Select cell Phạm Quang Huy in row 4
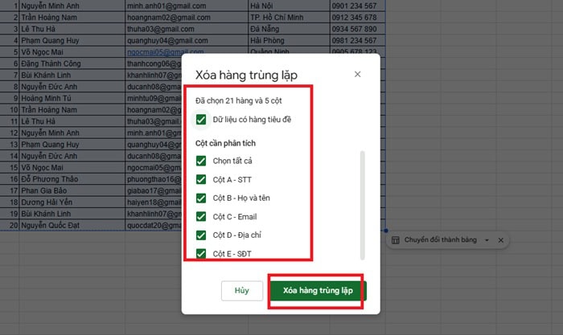The width and height of the screenshot is (563, 335). [x=72, y=40]
